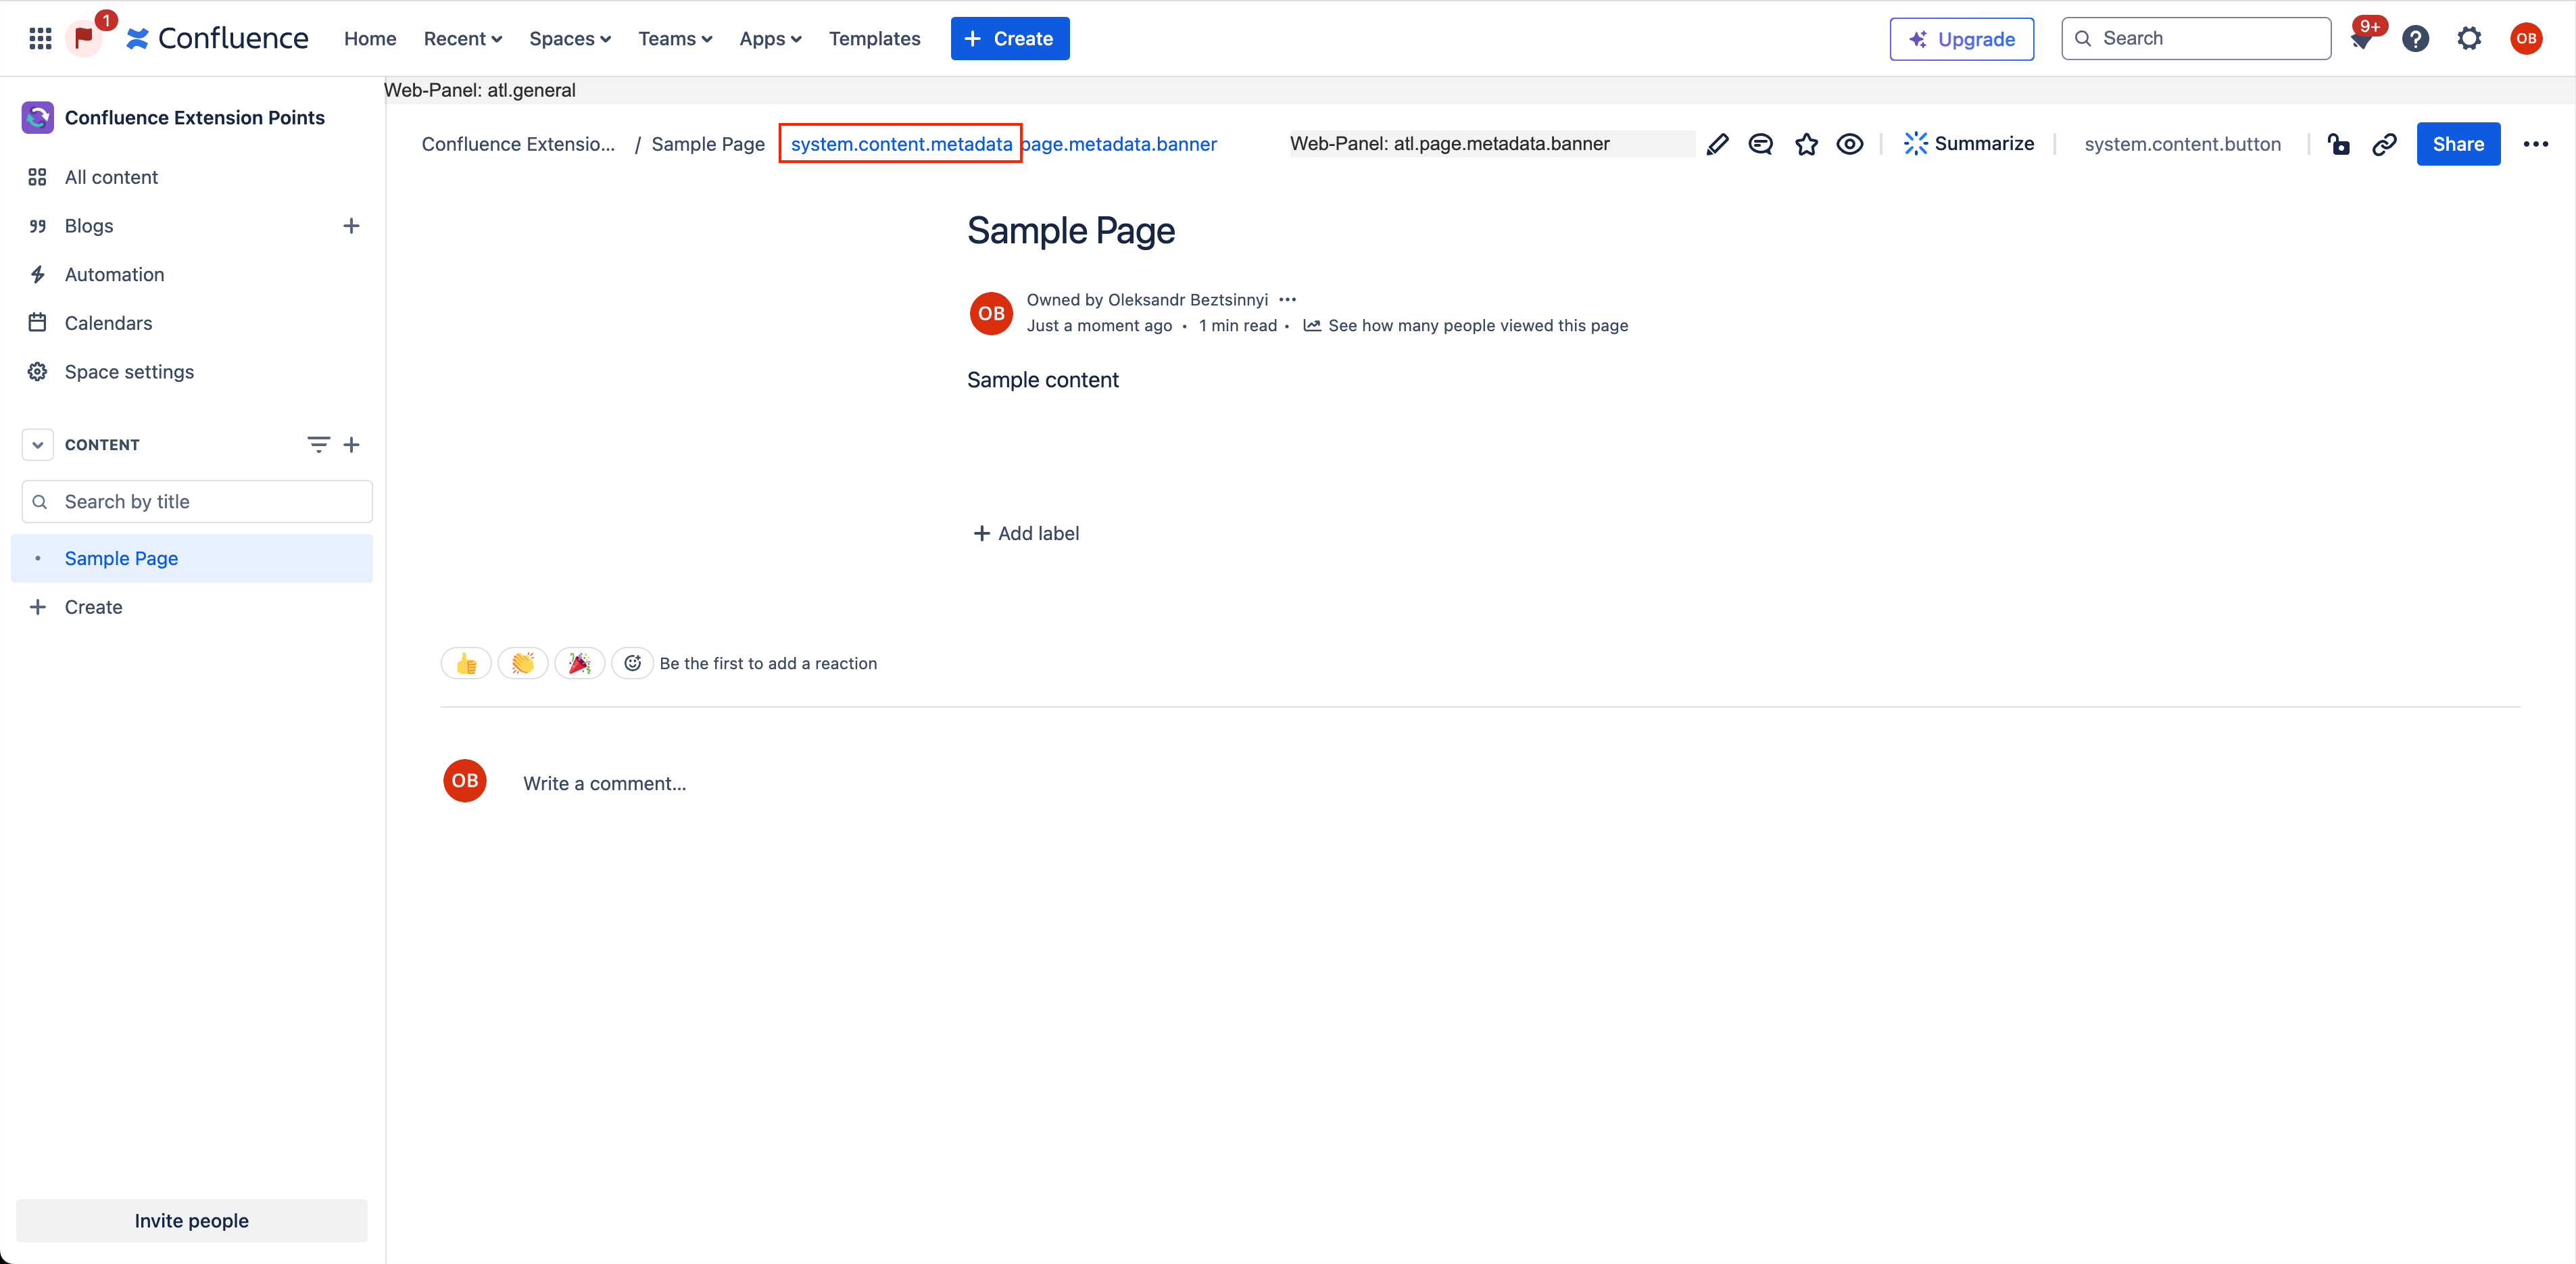2576x1264 pixels.
Task: Click Add label below content
Action: tap(1027, 533)
